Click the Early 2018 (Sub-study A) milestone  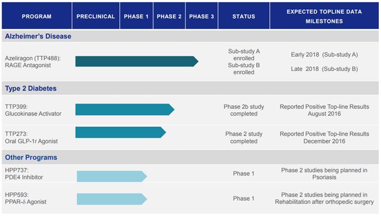[x=324, y=55]
